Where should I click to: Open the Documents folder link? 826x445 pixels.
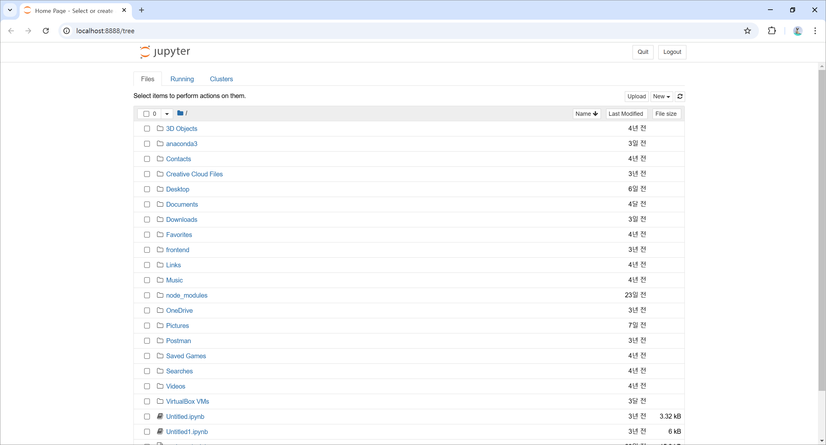click(182, 204)
